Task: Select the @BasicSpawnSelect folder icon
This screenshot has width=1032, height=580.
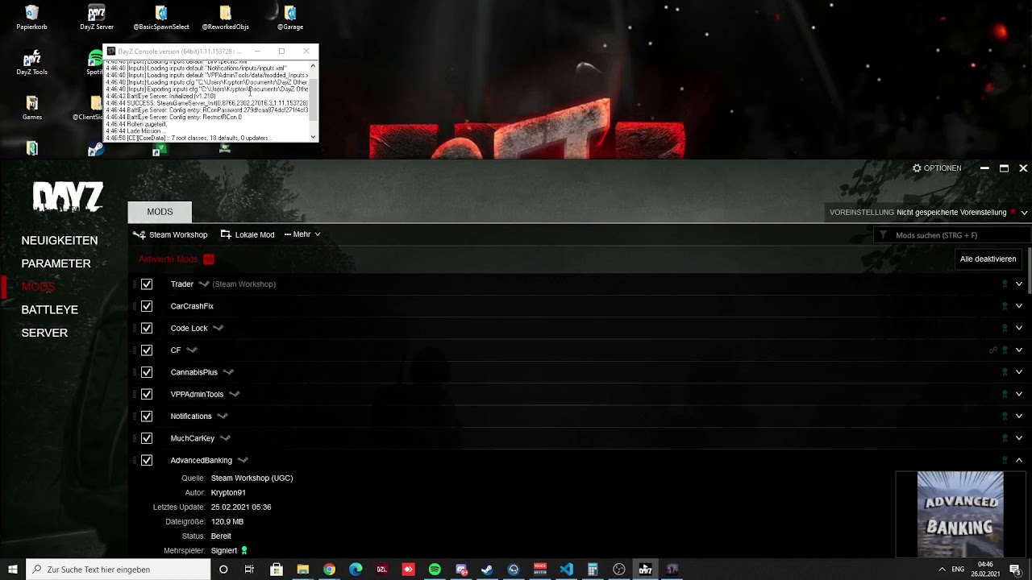Action: pyautogui.click(x=161, y=18)
